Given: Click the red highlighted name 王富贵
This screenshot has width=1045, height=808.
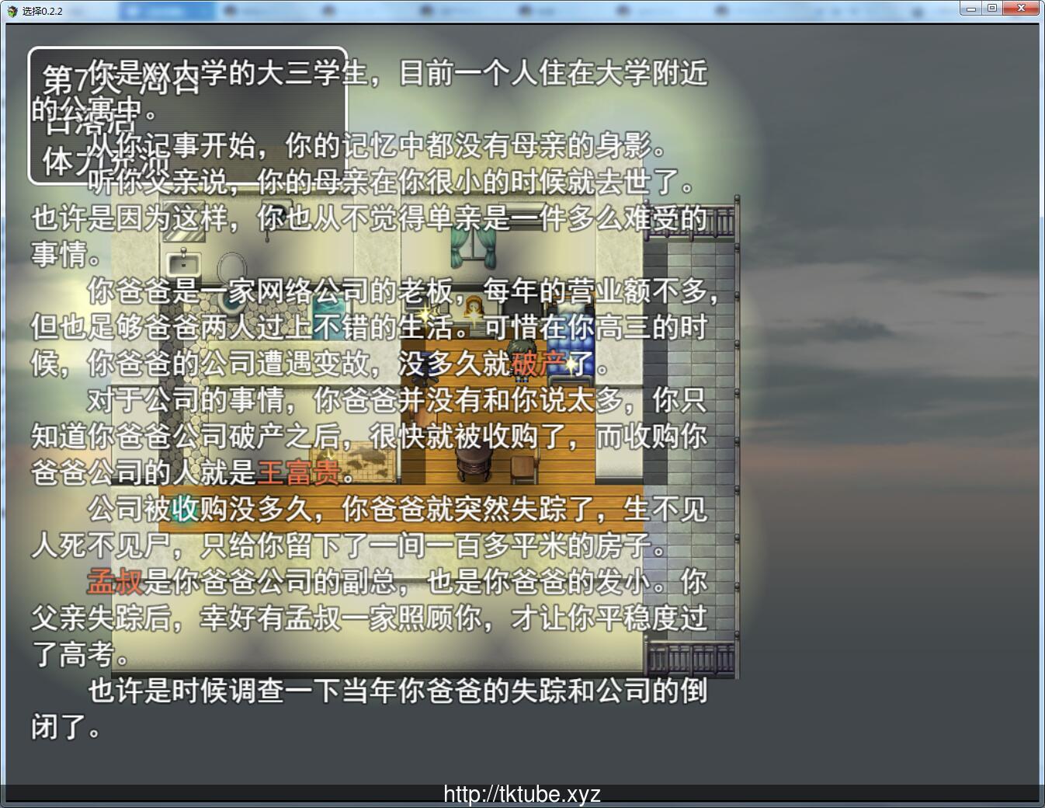Looking at the screenshot, I should (x=299, y=472).
